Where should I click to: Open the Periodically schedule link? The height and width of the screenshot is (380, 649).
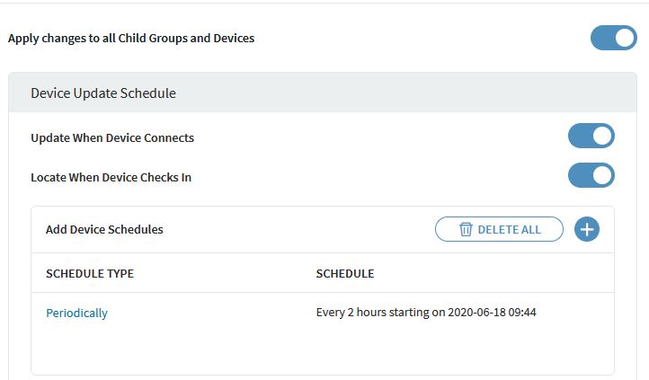(x=76, y=313)
